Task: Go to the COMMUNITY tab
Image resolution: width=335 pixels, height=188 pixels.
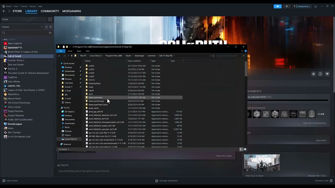Action: click(50, 11)
